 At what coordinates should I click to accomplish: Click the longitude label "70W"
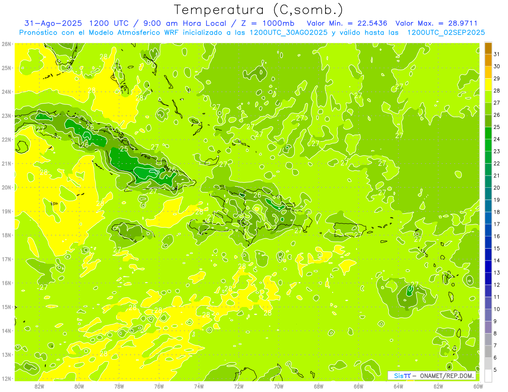pyautogui.click(x=279, y=386)
